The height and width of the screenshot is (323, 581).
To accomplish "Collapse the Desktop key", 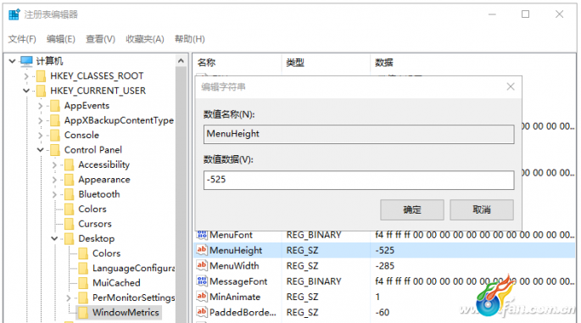I will [x=54, y=238].
